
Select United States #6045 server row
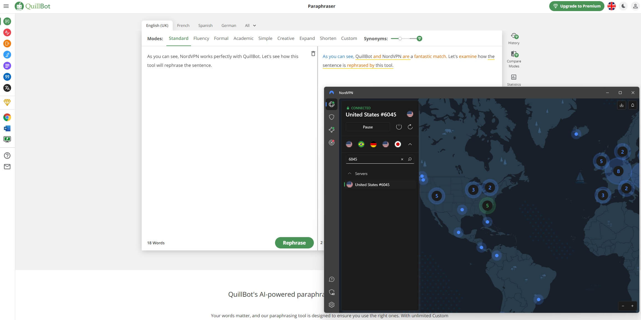380,184
